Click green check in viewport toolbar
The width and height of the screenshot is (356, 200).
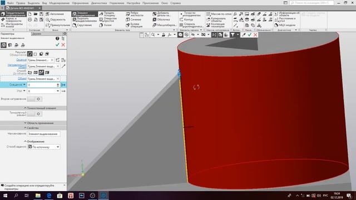[x=250, y=34]
